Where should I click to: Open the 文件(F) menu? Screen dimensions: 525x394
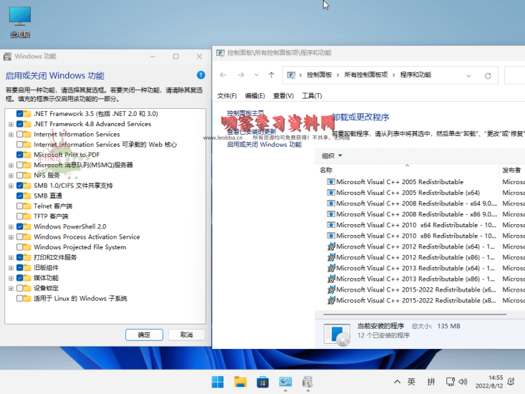[227, 96]
